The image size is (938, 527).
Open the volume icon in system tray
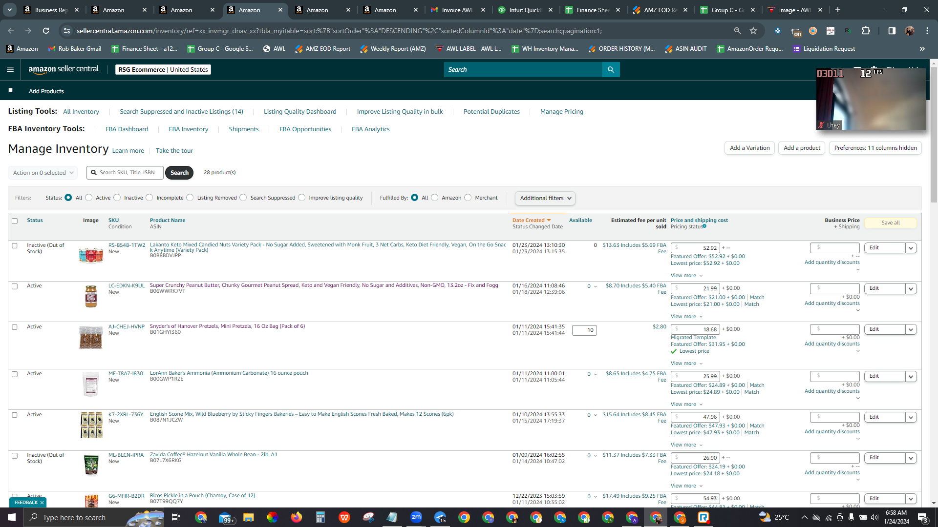874,517
